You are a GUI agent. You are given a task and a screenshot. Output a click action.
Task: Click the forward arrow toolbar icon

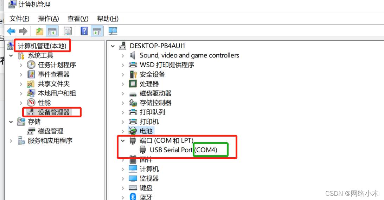[23, 31]
